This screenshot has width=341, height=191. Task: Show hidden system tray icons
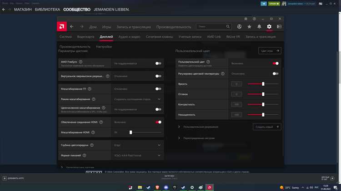coord(303,187)
